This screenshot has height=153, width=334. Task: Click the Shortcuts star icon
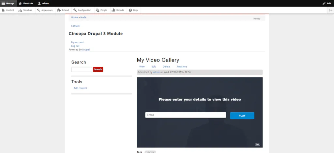pos(20,3)
